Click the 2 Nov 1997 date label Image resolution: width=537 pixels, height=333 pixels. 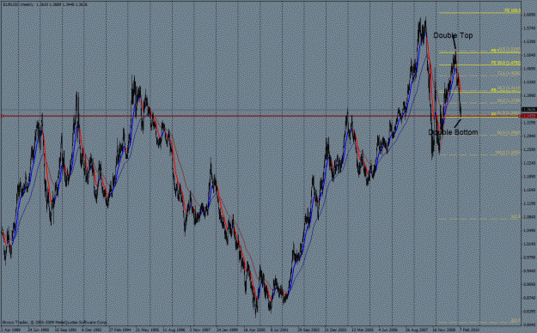pos(200,330)
